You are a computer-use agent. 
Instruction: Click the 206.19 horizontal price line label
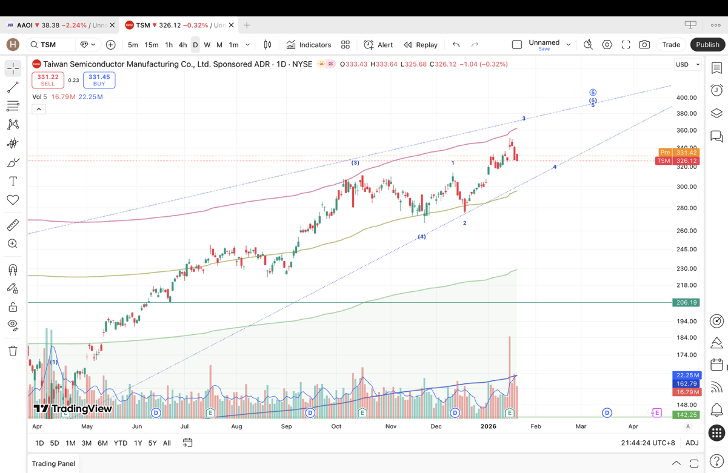686,302
